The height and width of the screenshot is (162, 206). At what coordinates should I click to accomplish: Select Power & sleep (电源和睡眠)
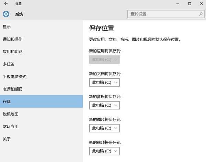pyautogui.click(x=12, y=89)
